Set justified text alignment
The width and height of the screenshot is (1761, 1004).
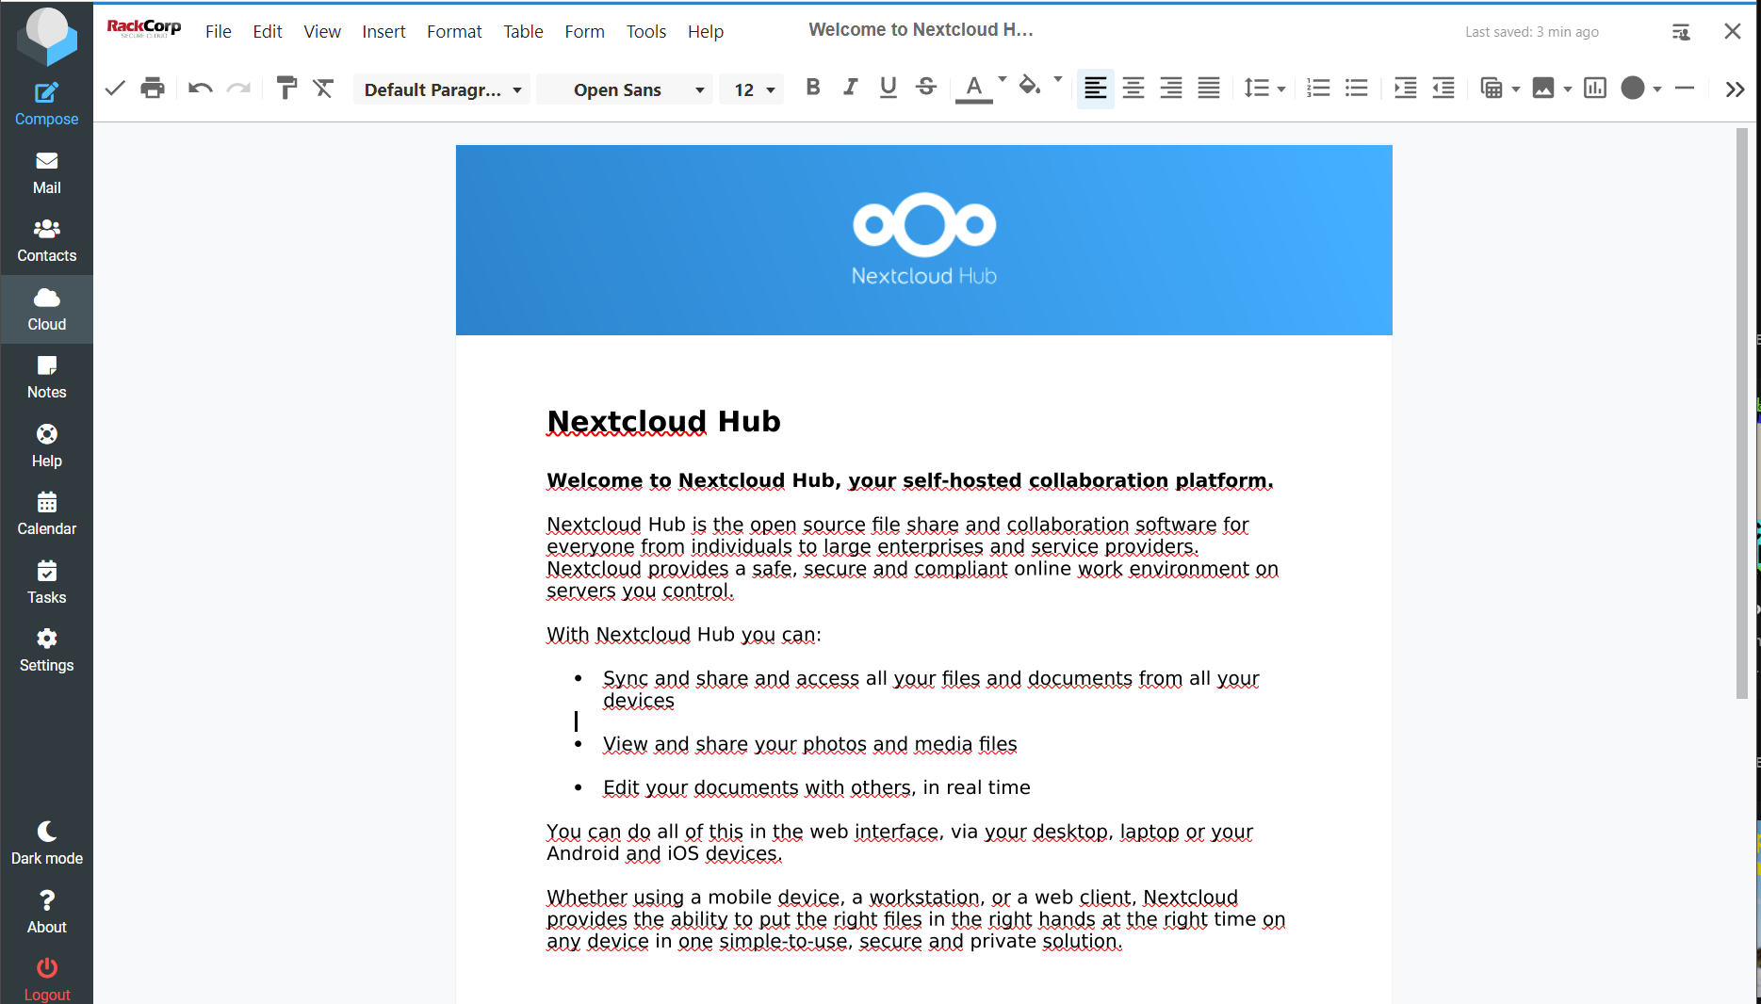coord(1209,89)
